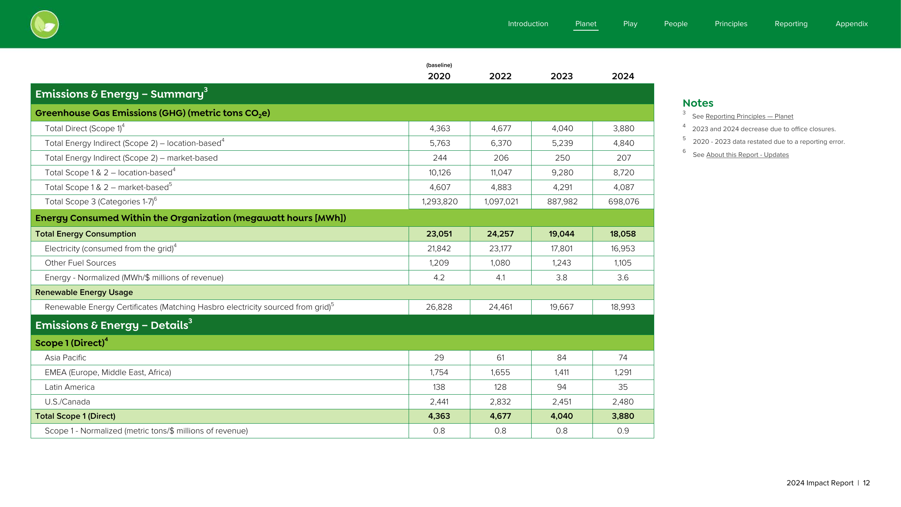Select U.S./Canada 2022 value 2,832
This screenshot has width=901, height=507.
tap(500, 402)
